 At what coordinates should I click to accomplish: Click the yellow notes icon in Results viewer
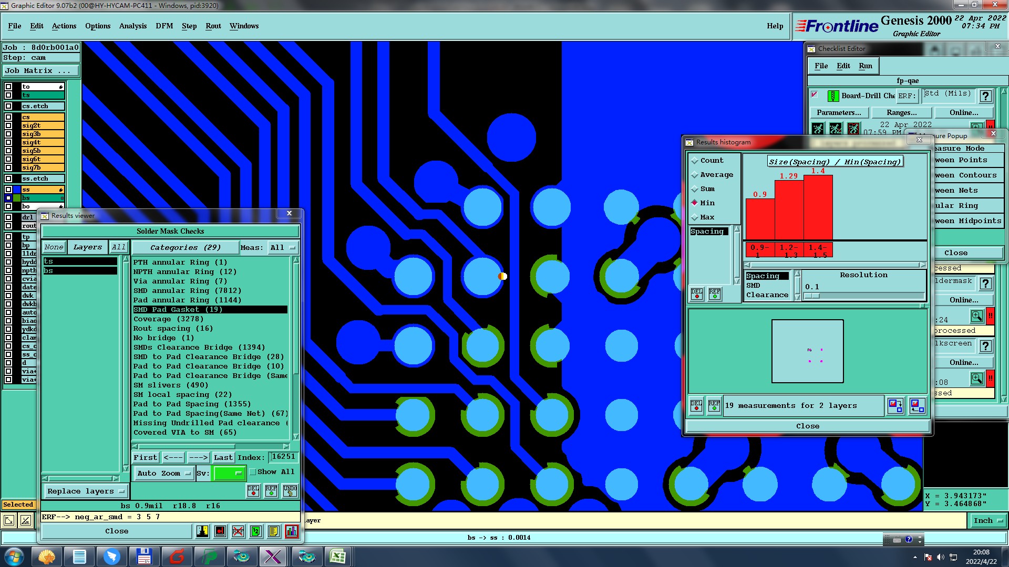(273, 531)
